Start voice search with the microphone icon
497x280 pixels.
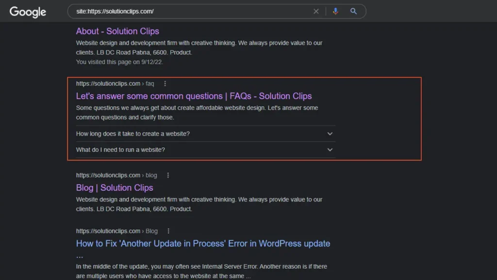point(335,11)
